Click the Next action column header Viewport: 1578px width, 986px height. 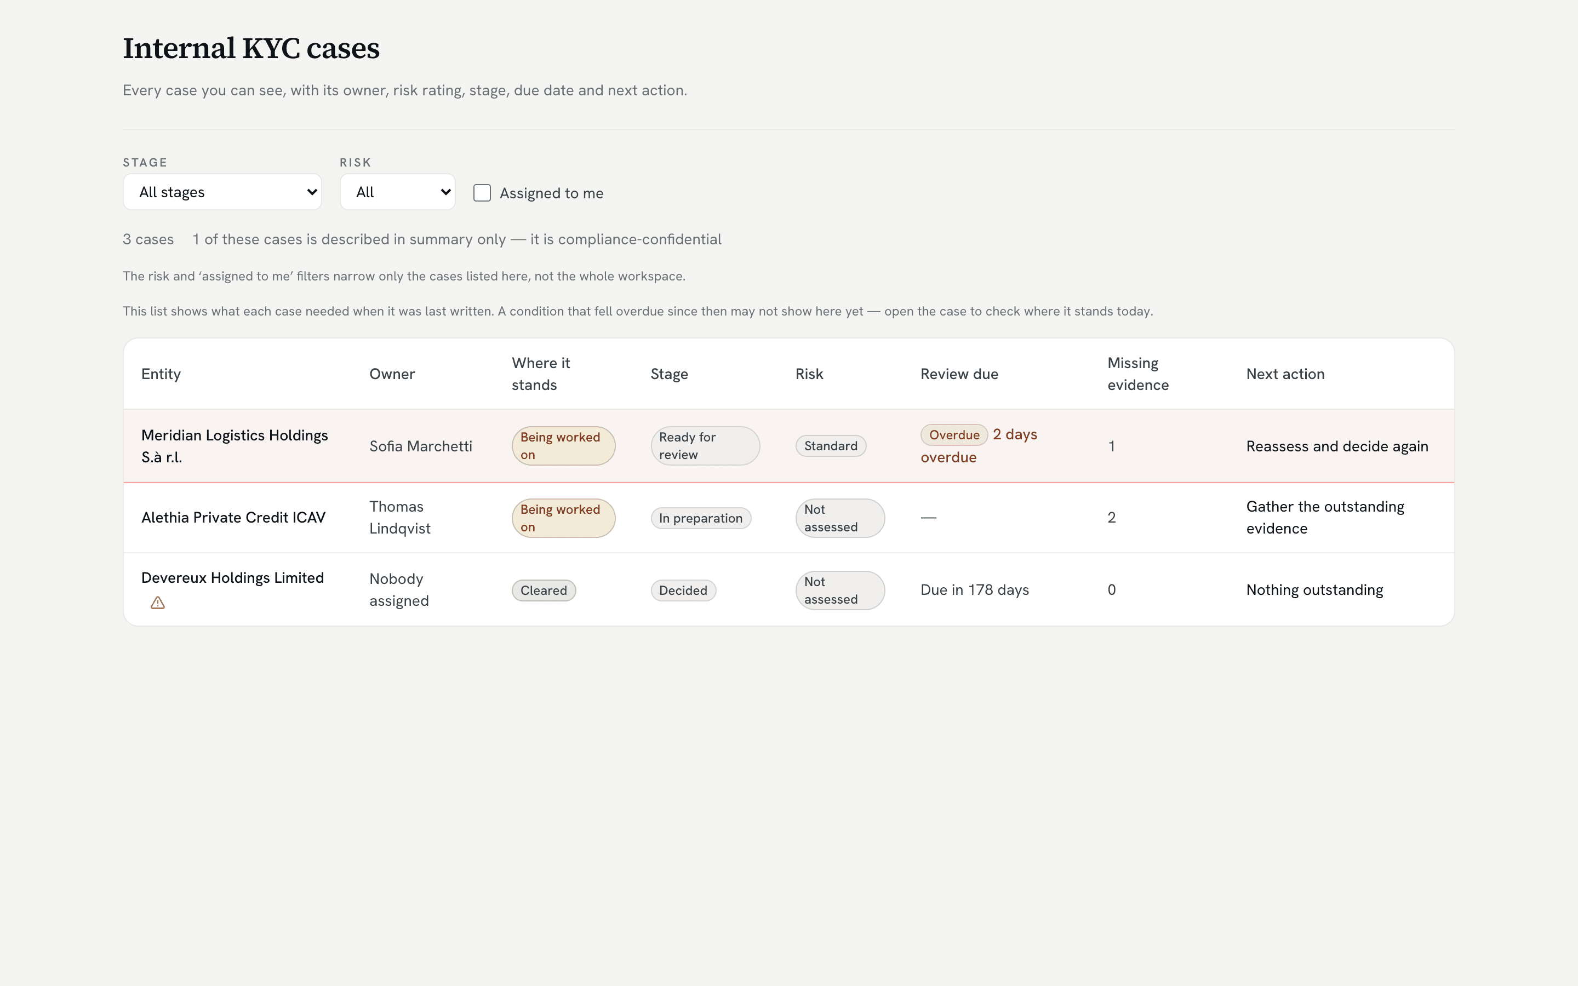[x=1285, y=374]
